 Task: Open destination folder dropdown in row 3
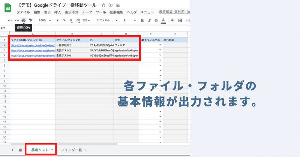160,50
